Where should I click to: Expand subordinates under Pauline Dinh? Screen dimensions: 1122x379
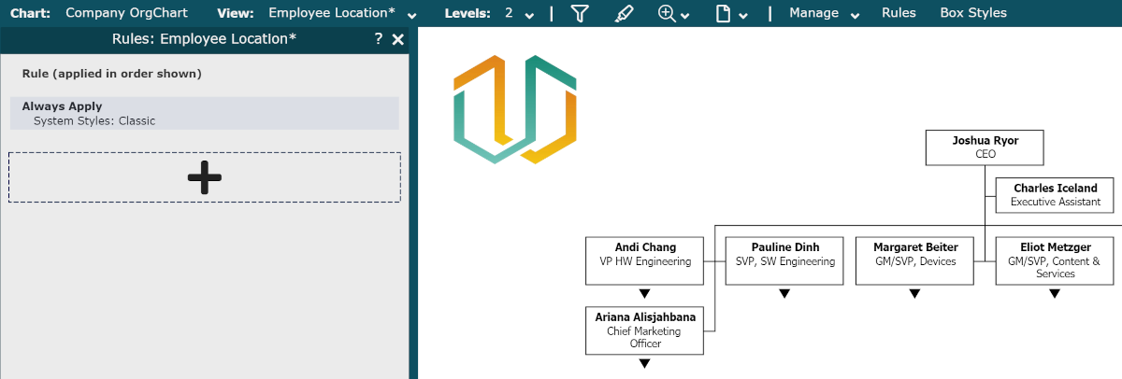click(784, 294)
